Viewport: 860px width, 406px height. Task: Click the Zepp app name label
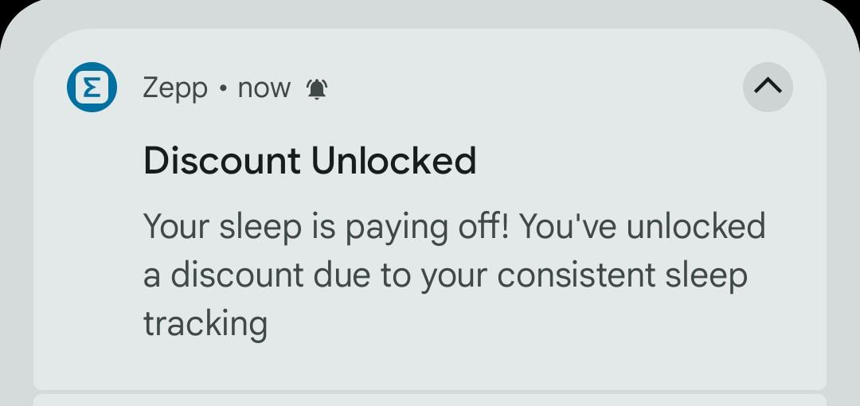click(x=175, y=89)
